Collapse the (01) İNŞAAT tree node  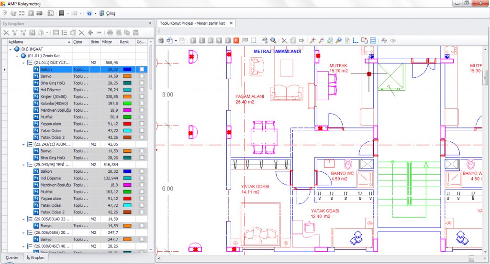click(11, 49)
